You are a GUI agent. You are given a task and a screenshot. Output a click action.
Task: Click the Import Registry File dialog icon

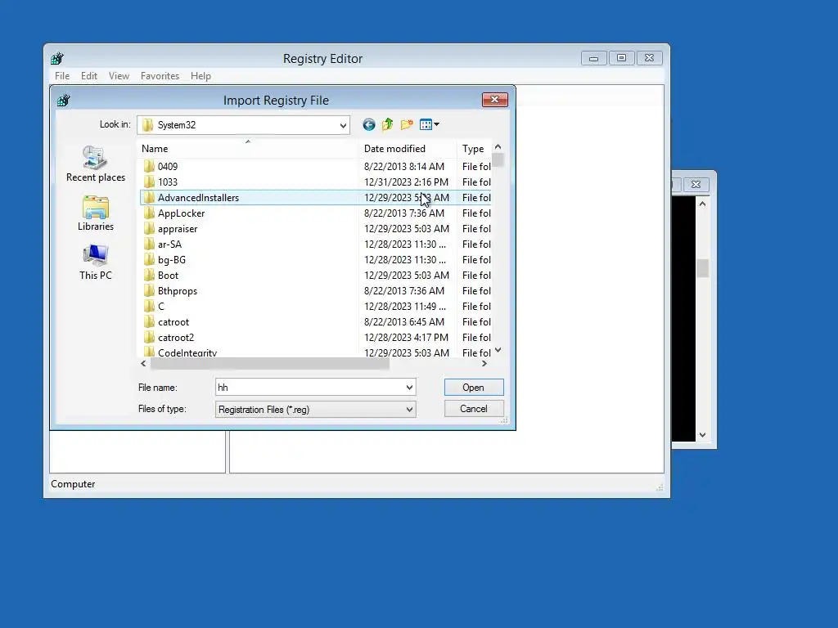(x=64, y=100)
